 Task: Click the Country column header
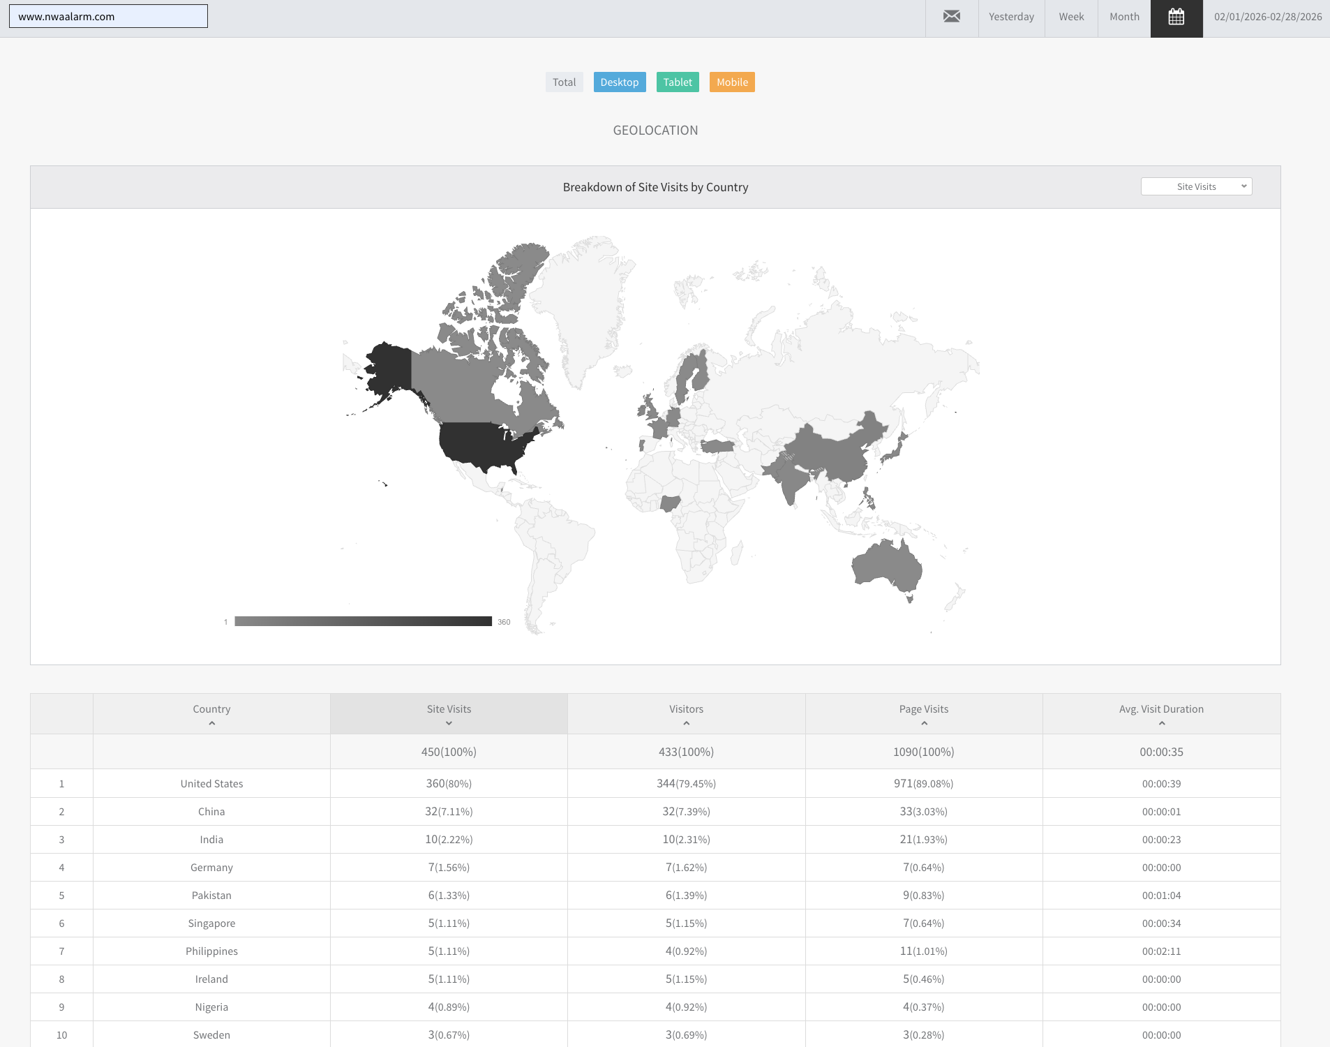[211, 713]
